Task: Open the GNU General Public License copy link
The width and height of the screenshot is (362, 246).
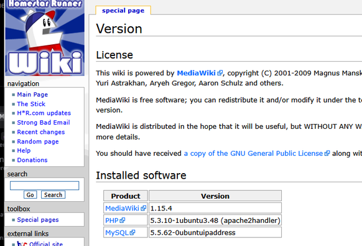Action: 253,154
